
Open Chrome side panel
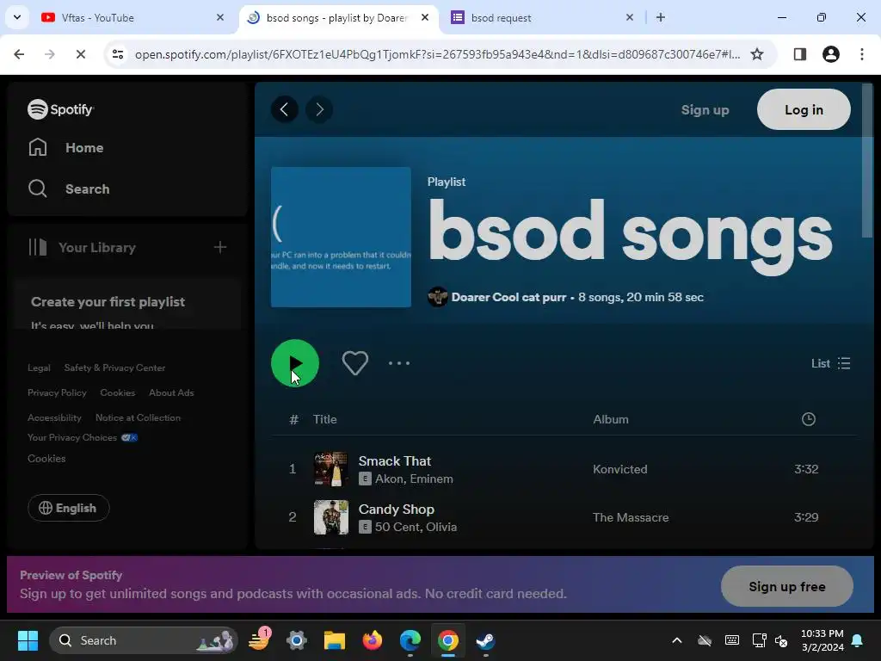pyautogui.click(x=799, y=54)
